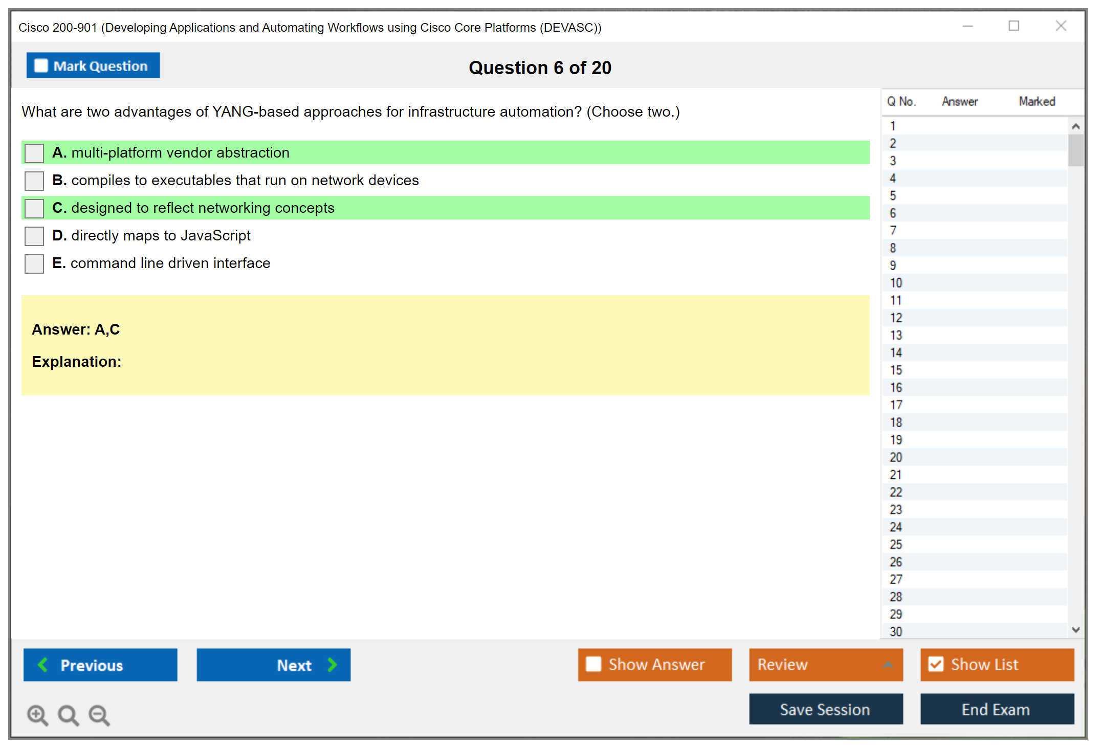Expand the Review dropdown menu
This screenshot has width=1100, height=752.
tap(888, 665)
